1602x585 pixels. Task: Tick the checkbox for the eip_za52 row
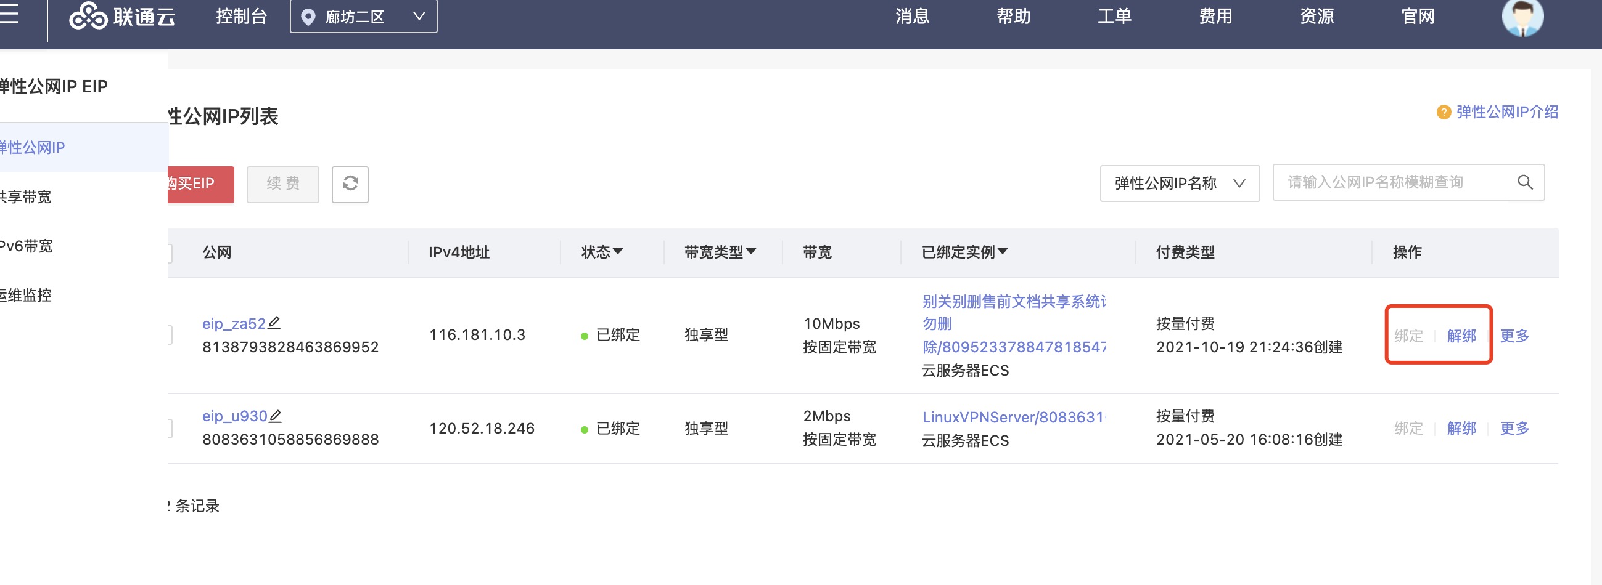point(170,336)
